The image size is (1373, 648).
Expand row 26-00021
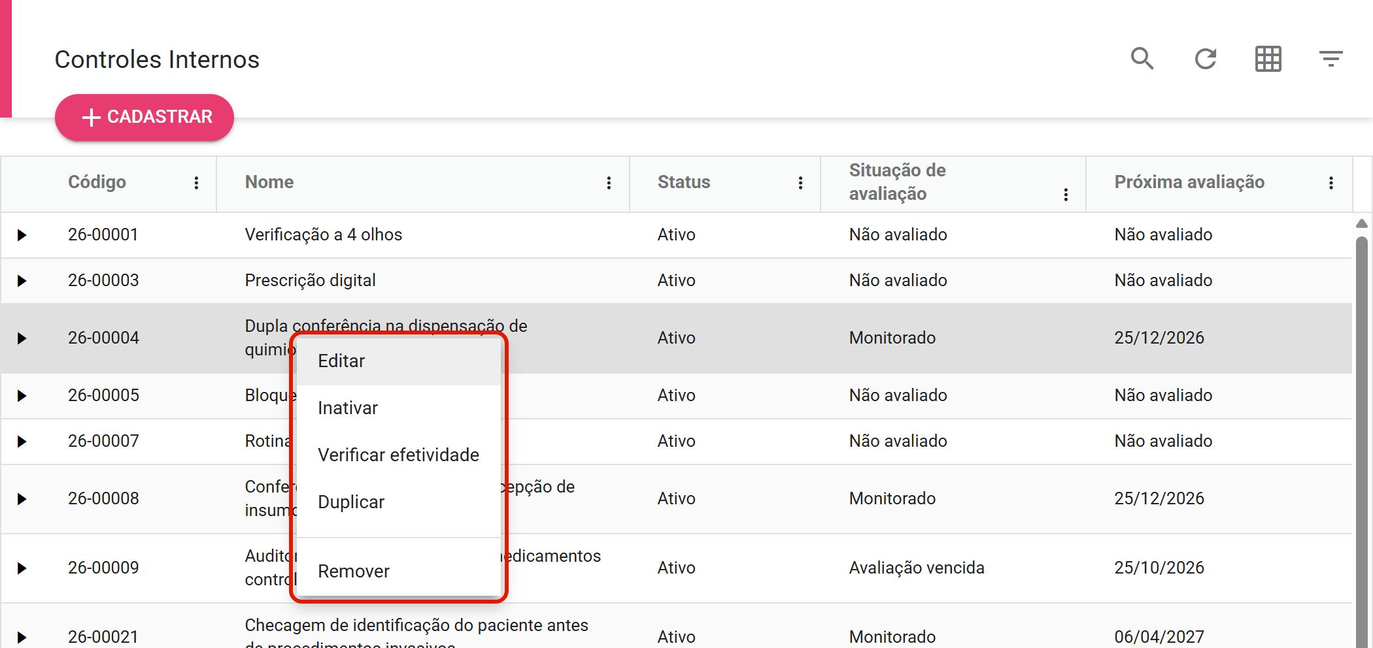[x=22, y=638]
